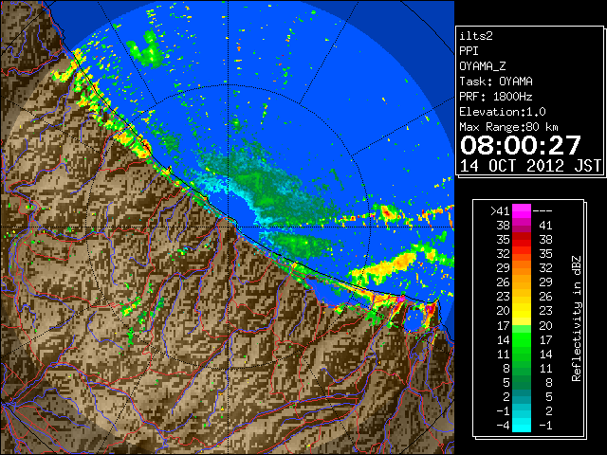Click the 08:00:27 timestamp
Screen dimensions: 607x455
click(521, 145)
